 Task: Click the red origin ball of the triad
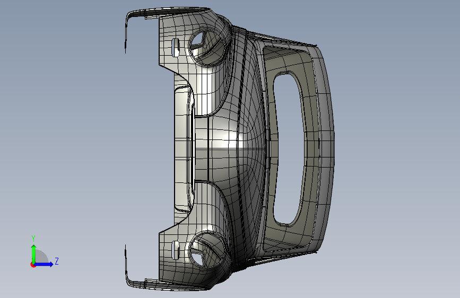[x=33, y=265]
